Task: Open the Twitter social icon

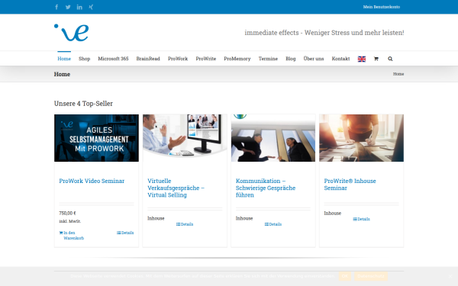Action: [x=68, y=7]
